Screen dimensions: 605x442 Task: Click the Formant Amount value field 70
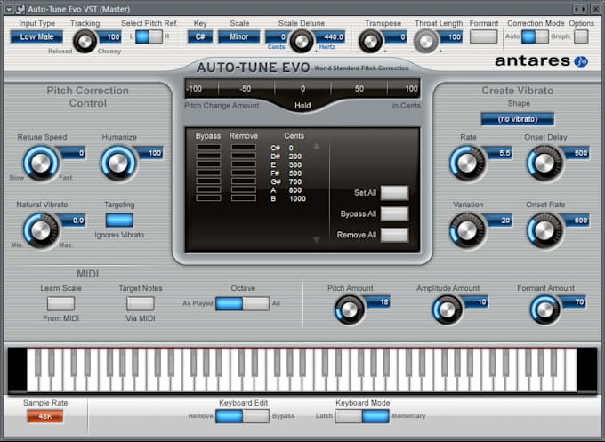(573, 302)
